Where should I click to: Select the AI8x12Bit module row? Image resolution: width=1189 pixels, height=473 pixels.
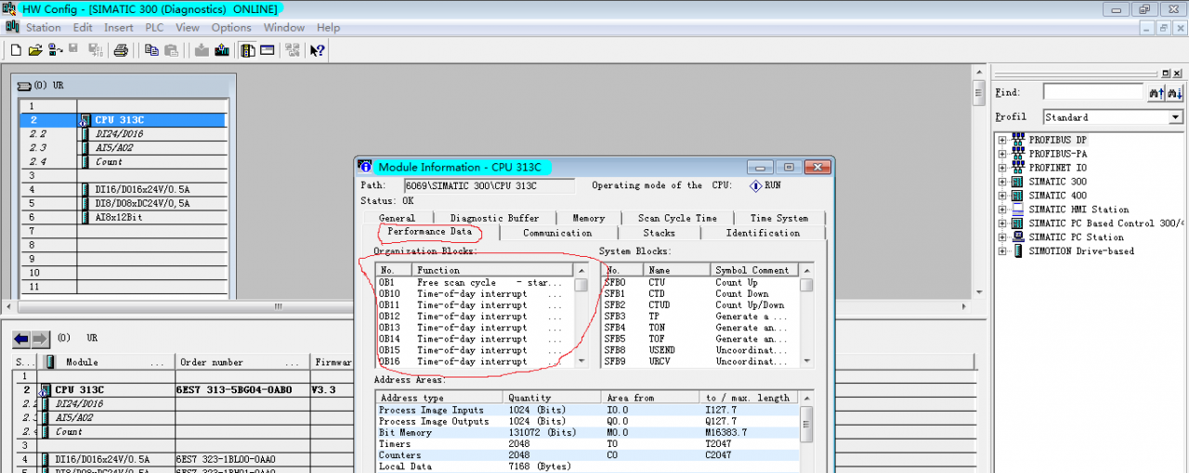point(123,217)
